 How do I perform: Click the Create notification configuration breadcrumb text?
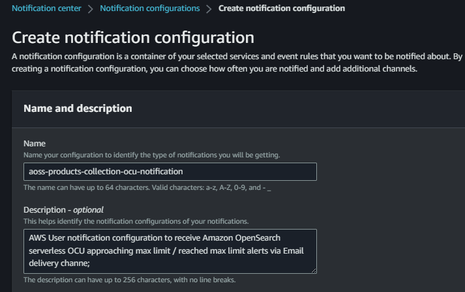281,8
